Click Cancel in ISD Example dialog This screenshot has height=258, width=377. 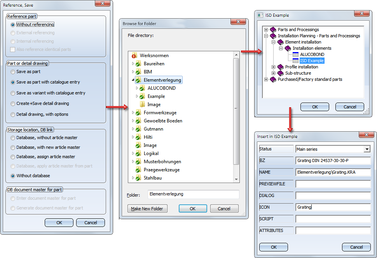click(x=349, y=107)
